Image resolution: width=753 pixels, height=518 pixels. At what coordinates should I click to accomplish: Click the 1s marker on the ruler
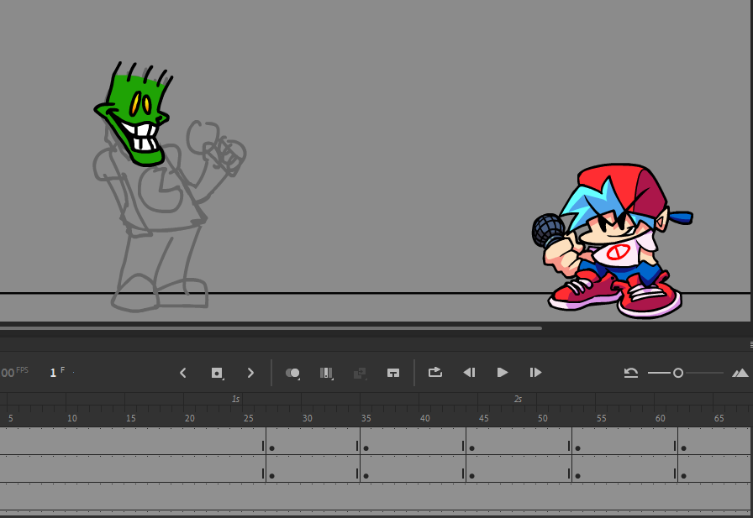click(x=235, y=399)
